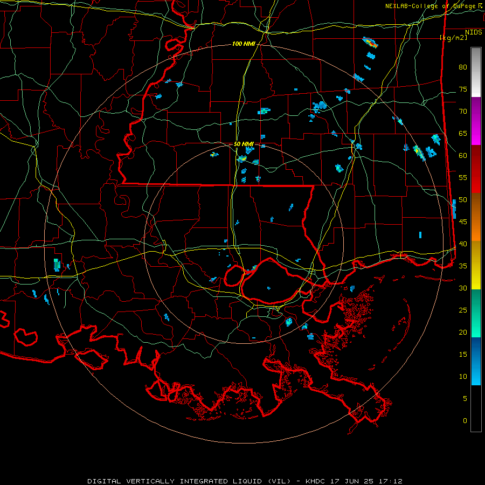Image resolution: width=485 pixels, height=485 pixels.
Task: Click the 40 value on the scale
Action: (463, 244)
